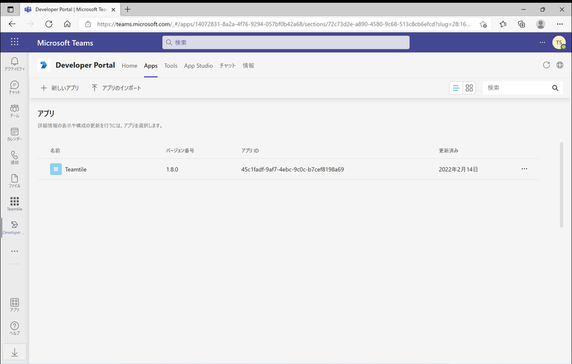Go to browser home page

click(x=67, y=24)
